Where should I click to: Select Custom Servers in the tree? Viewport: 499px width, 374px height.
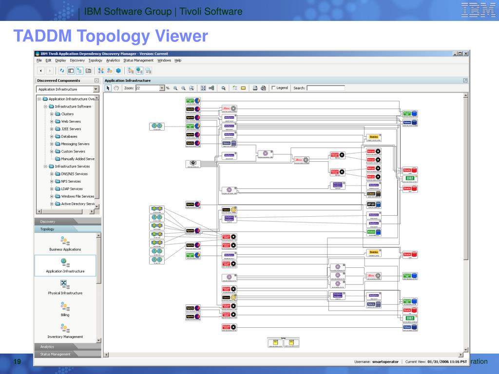(x=73, y=151)
